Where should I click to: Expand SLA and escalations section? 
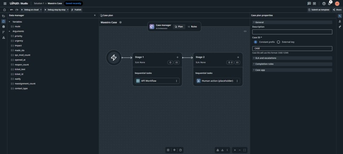click(x=292, y=58)
